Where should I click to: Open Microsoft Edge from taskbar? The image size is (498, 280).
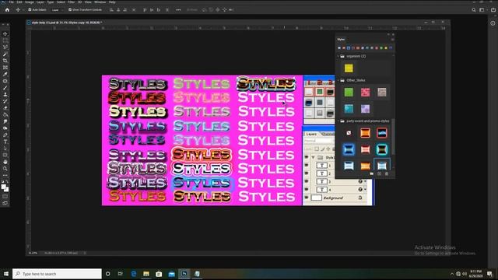pyautogui.click(x=133, y=274)
